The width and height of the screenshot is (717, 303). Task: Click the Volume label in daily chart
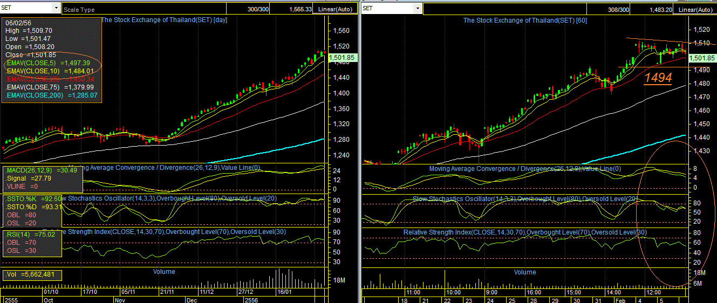pos(165,271)
